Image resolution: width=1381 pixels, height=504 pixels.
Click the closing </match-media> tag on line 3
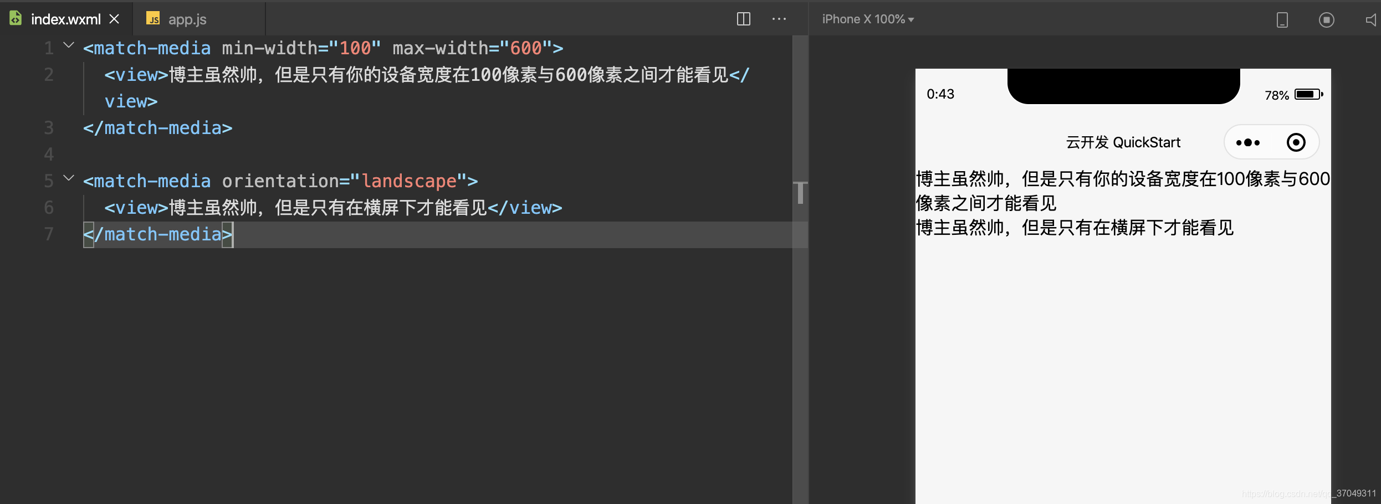click(158, 128)
